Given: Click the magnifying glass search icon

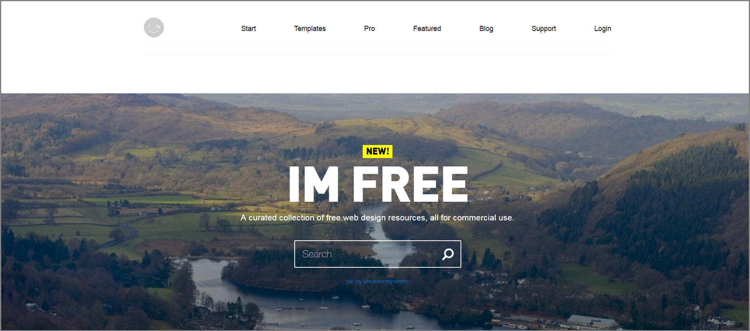Looking at the screenshot, I should pyautogui.click(x=448, y=254).
